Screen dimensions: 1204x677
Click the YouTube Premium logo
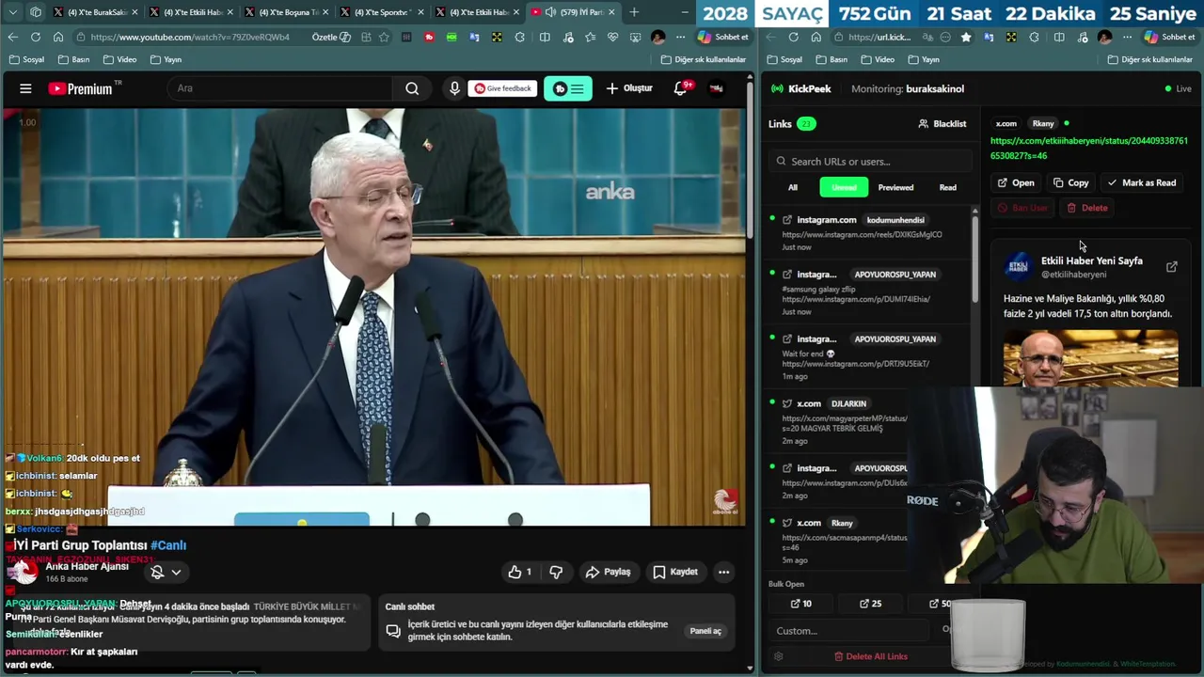pyautogui.click(x=85, y=88)
